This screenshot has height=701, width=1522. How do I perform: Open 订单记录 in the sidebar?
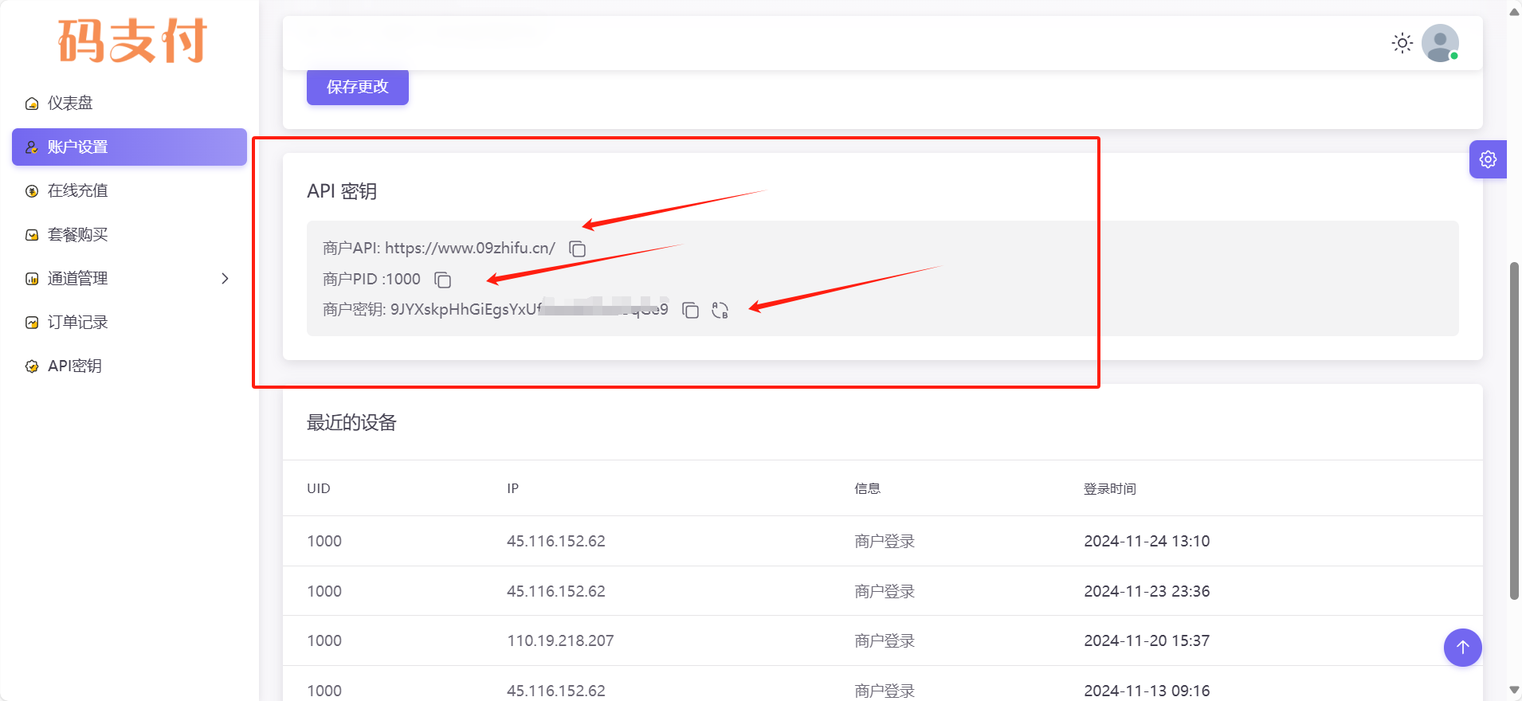pos(77,322)
